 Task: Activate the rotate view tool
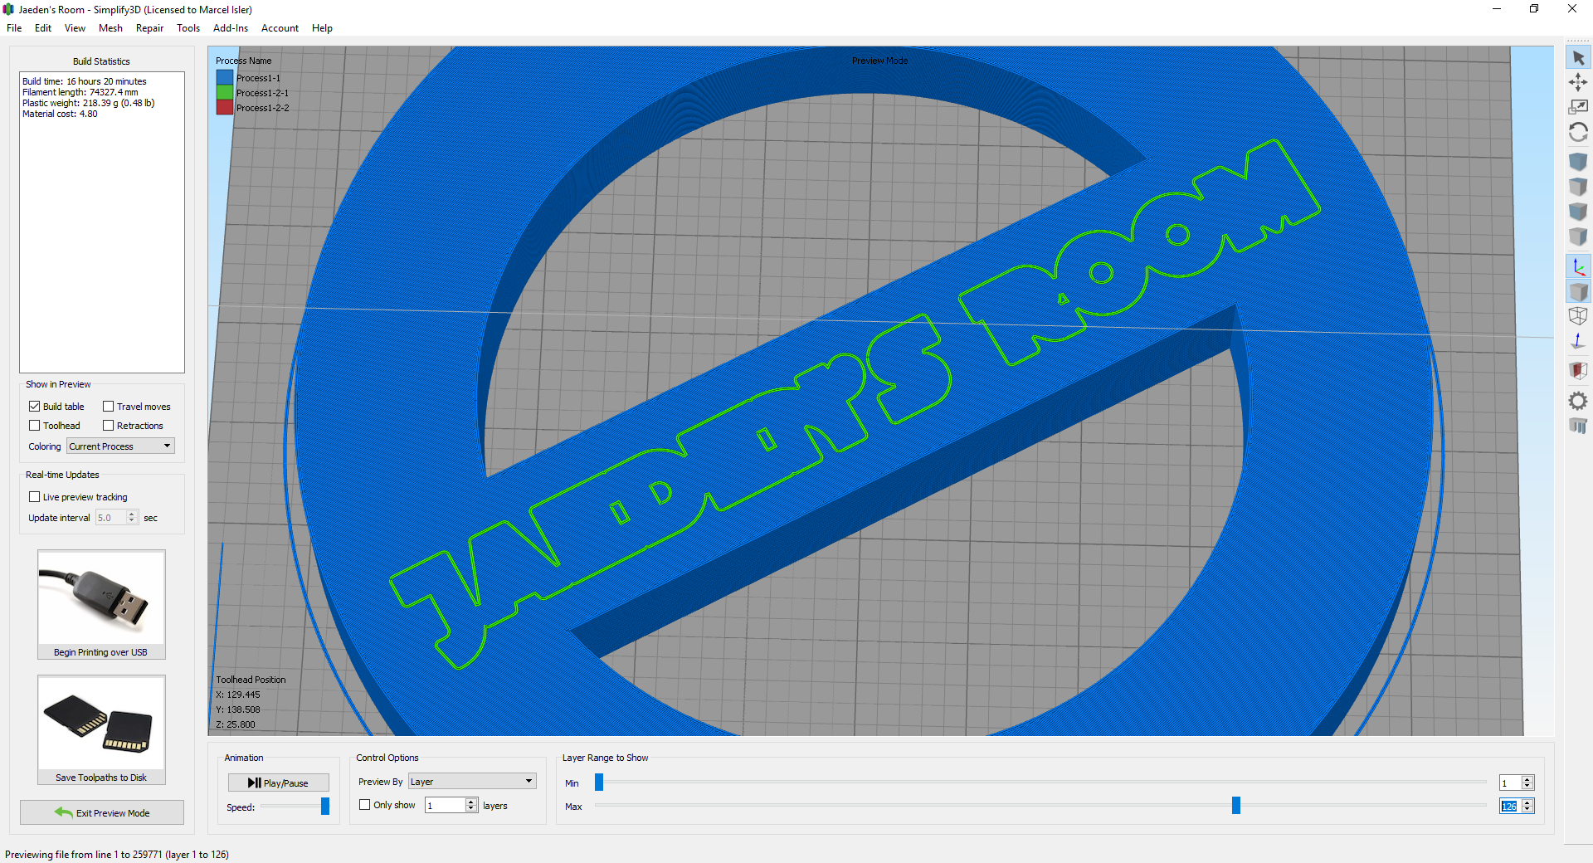click(1578, 132)
